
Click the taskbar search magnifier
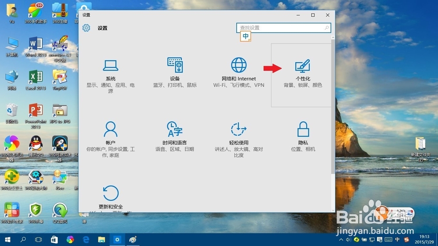23,239
